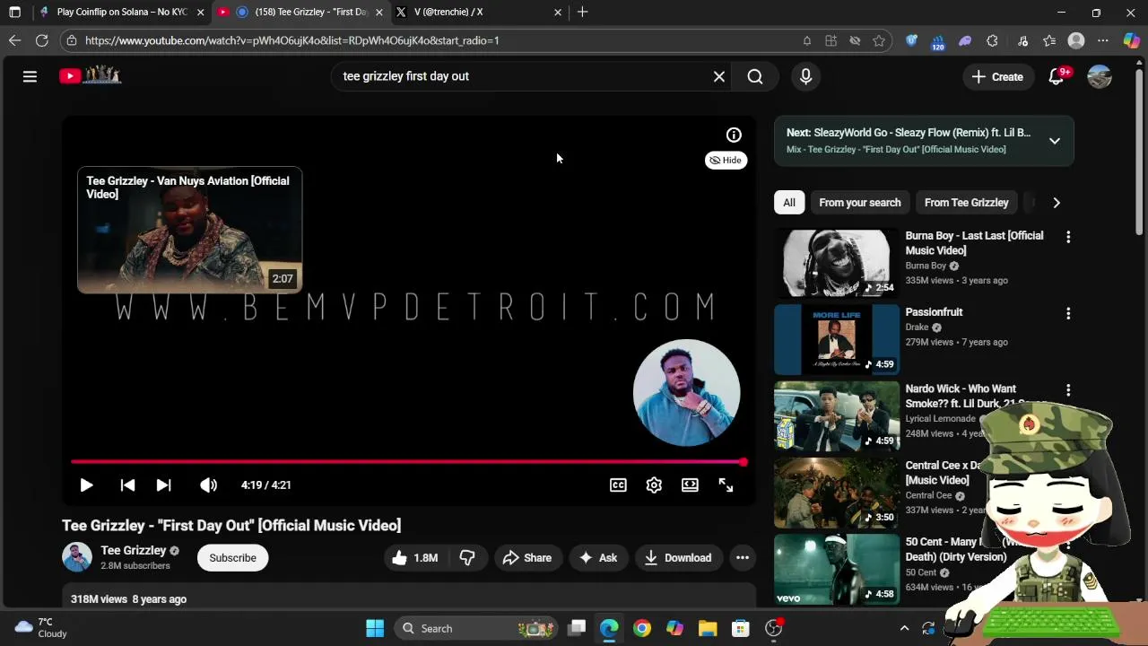Open options for Passionfruit video
The width and height of the screenshot is (1148, 646).
click(x=1068, y=313)
